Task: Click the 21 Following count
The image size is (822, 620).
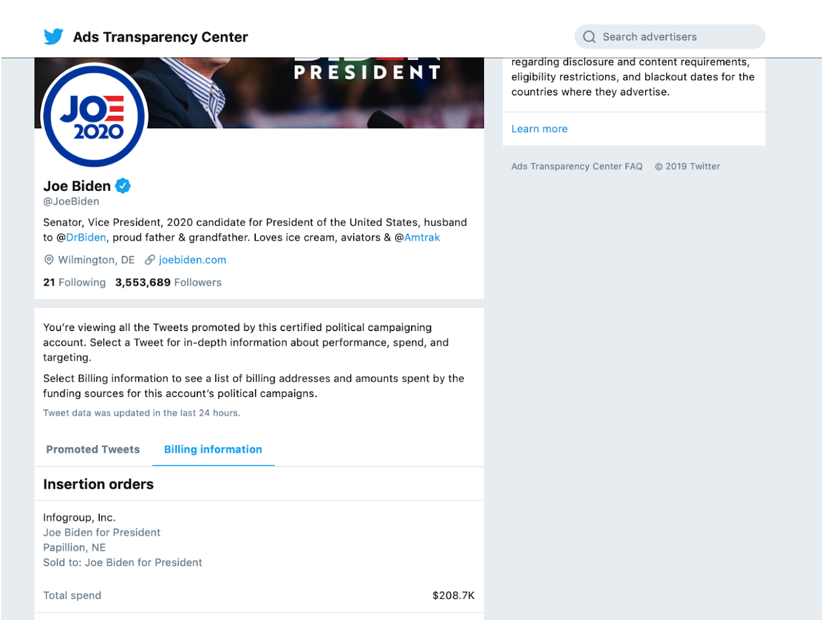Action: coord(74,282)
